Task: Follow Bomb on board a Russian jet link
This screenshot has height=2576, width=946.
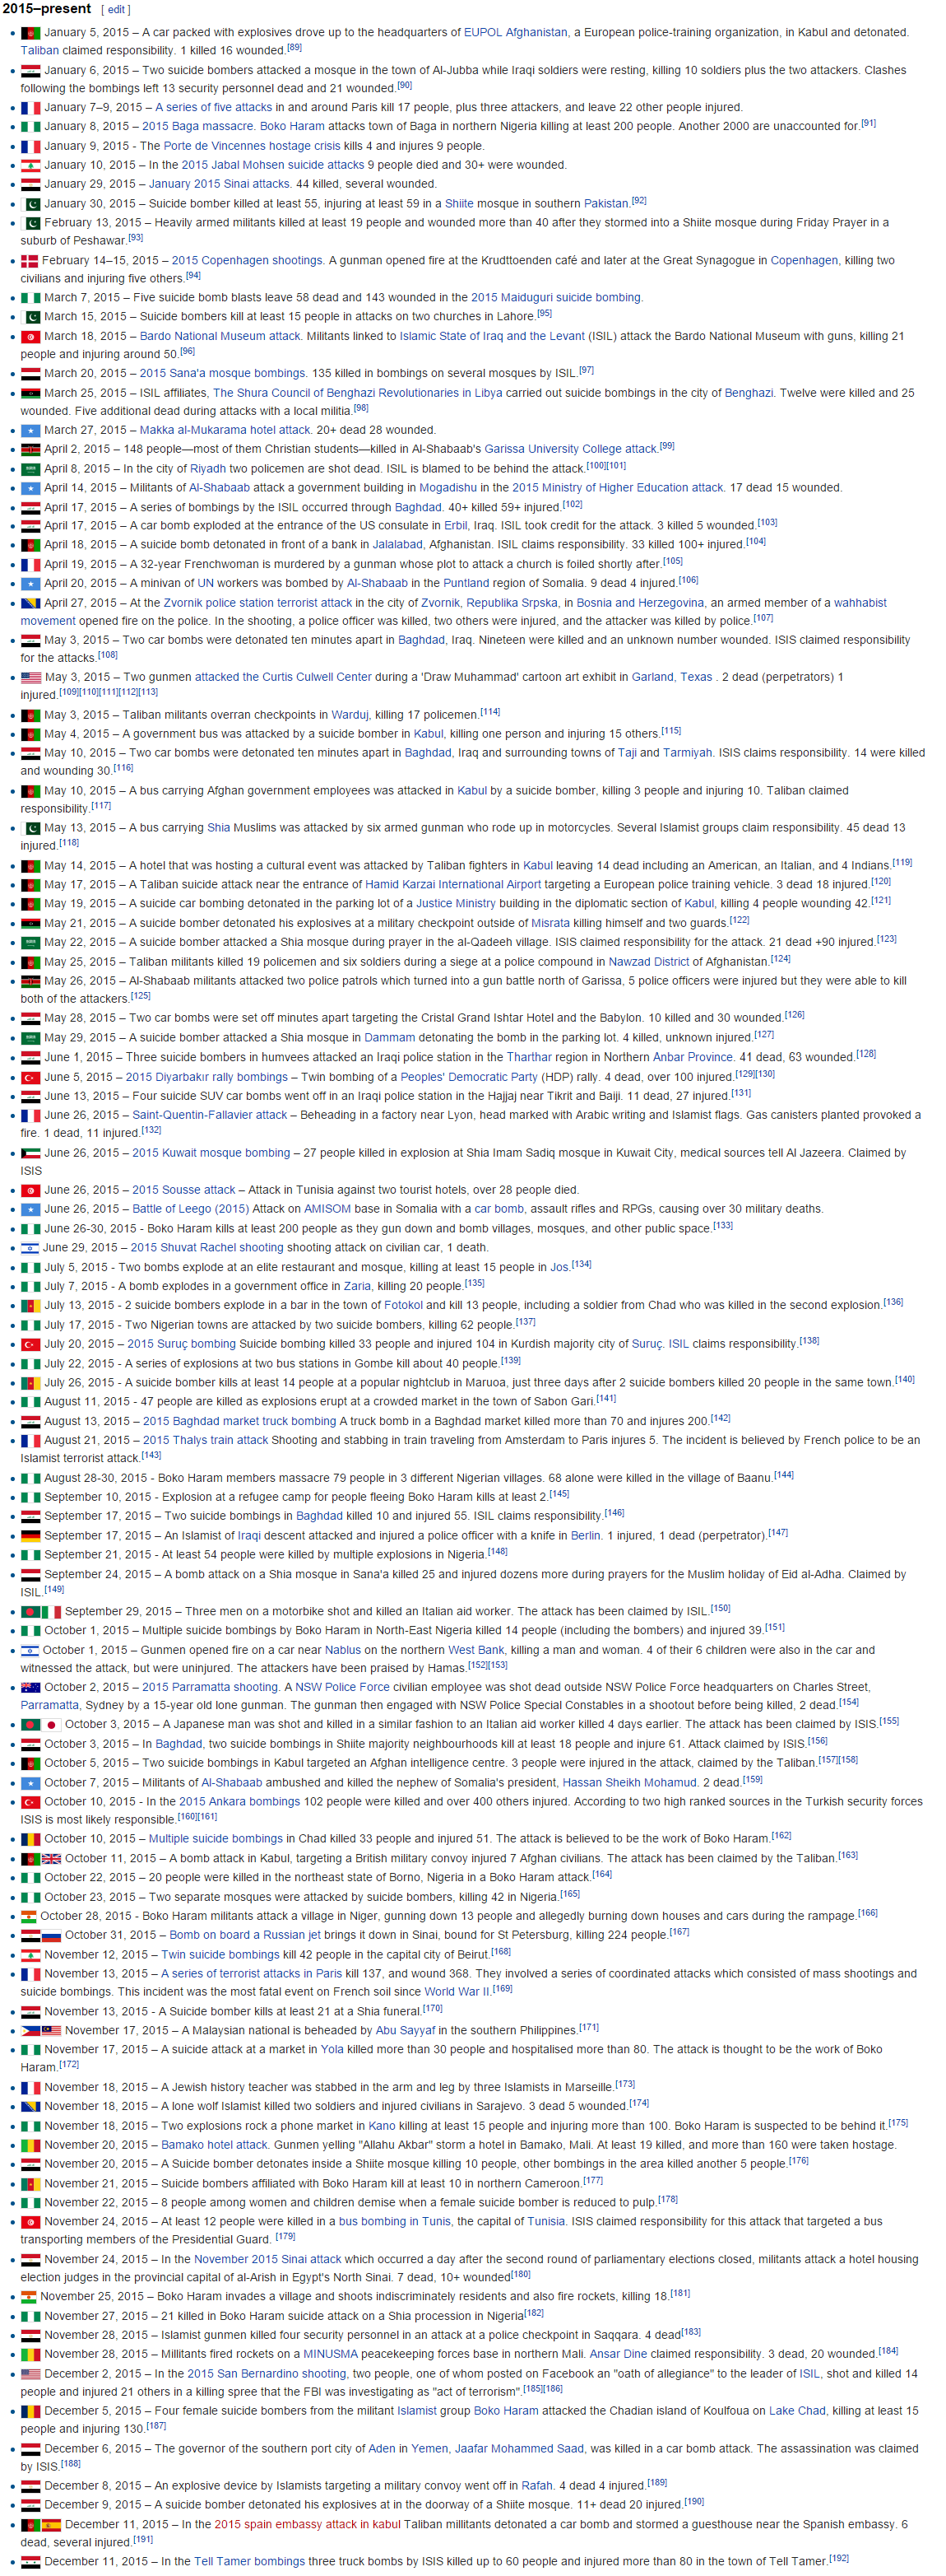Action: pyautogui.click(x=246, y=1936)
